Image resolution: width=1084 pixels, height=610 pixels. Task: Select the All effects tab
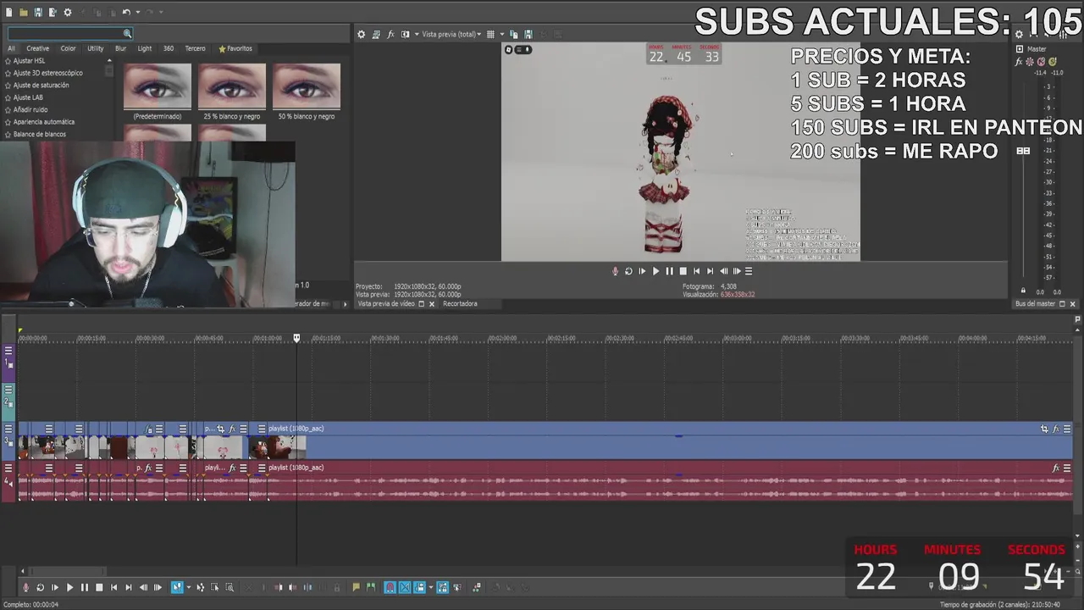pos(11,48)
